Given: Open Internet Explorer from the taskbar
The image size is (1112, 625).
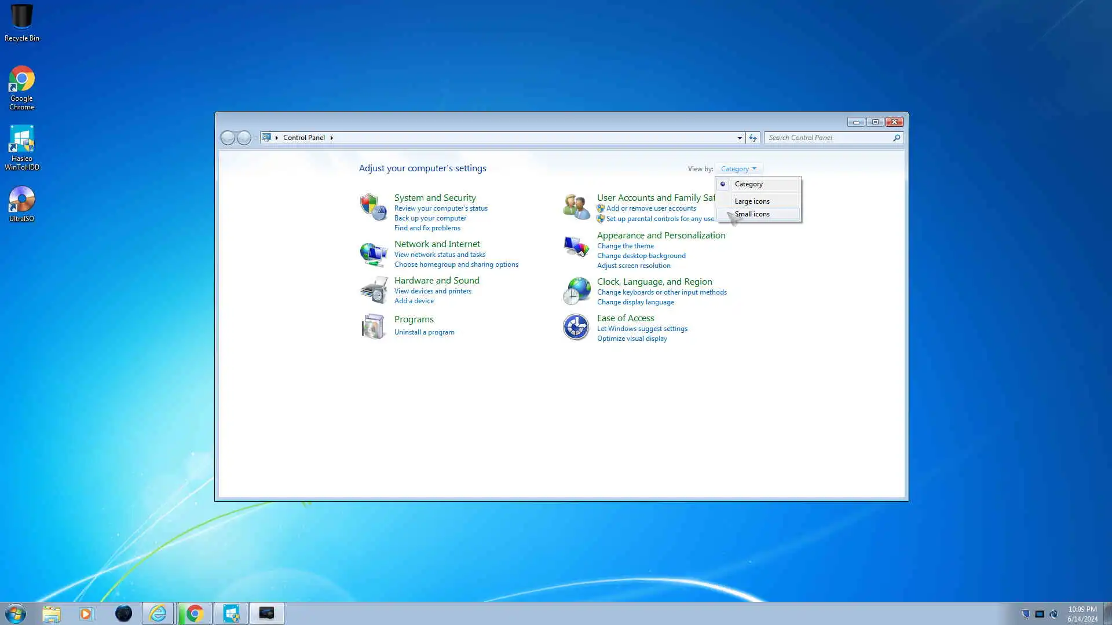Looking at the screenshot, I should pyautogui.click(x=158, y=613).
